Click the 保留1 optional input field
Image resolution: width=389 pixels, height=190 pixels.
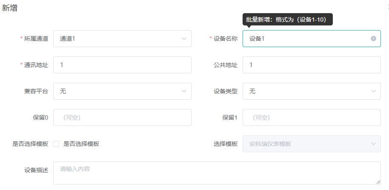(x=312, y=117)
